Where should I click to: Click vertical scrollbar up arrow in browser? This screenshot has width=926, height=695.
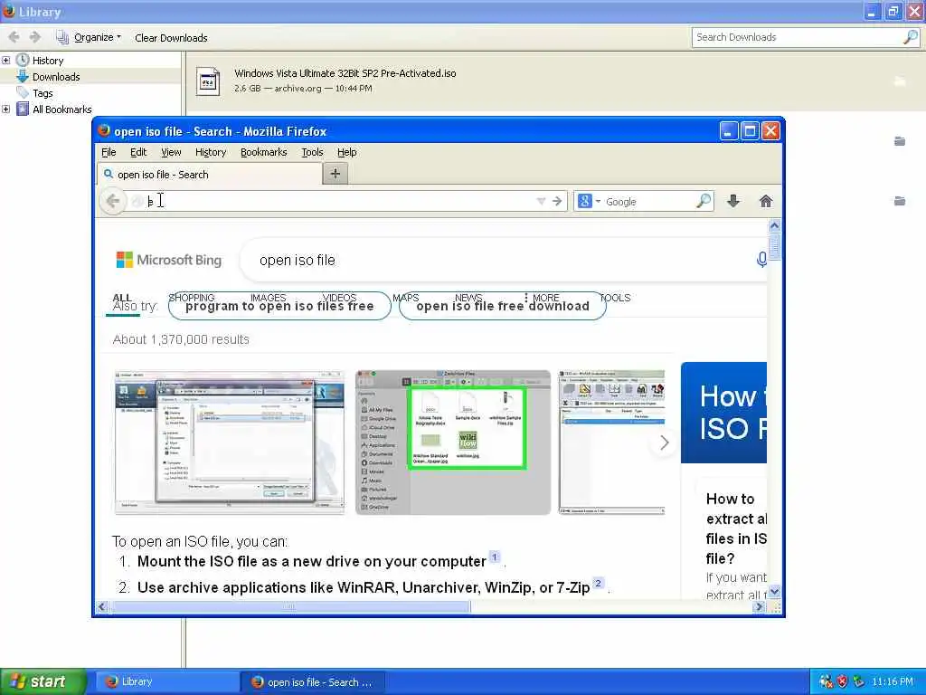[774, 225]
